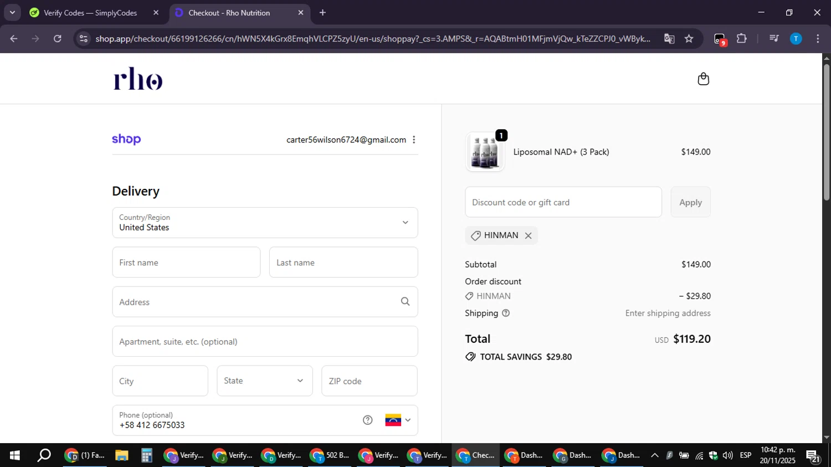
Task: Click the – $29.80 discount amount
Action: (x=695, y=296)
